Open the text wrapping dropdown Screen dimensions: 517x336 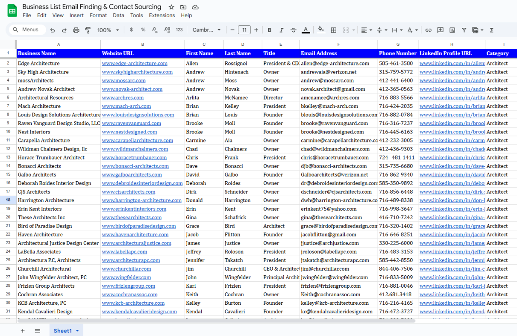coord(397,30)
